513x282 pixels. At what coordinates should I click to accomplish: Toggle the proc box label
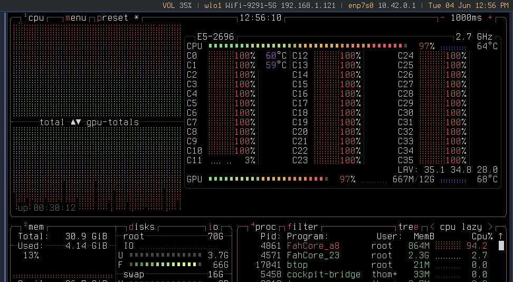[265, 227]
